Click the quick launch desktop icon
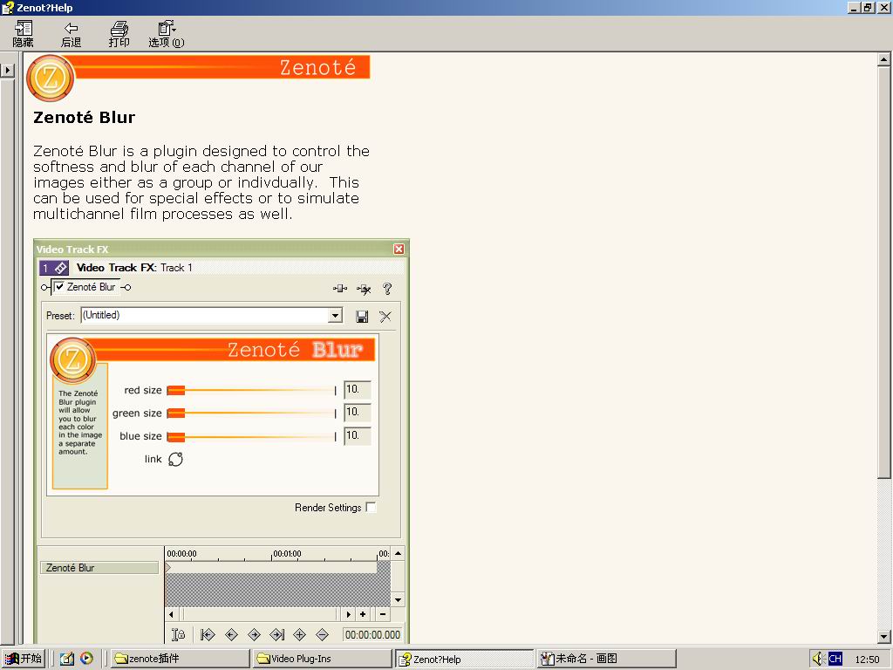This screenshot has width=893, height=670. [x=67, y=659]
